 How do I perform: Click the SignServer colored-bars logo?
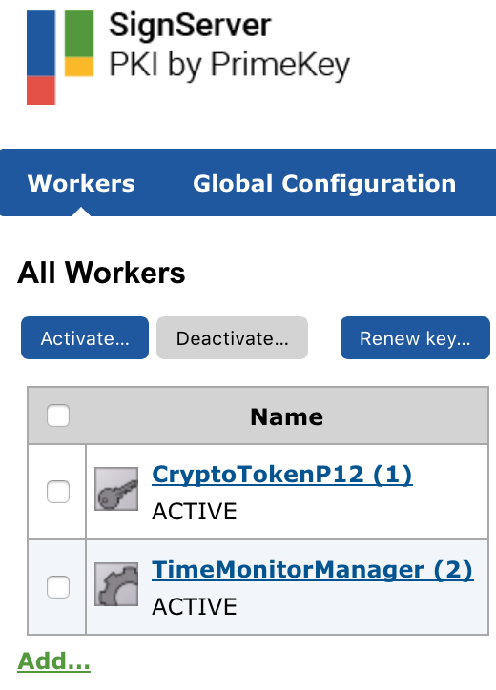click(x=60, y=57)
